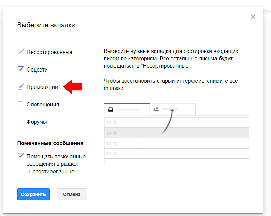Click the highlighted grey row in preview
The image size is (271, 216).
(176, 133)
